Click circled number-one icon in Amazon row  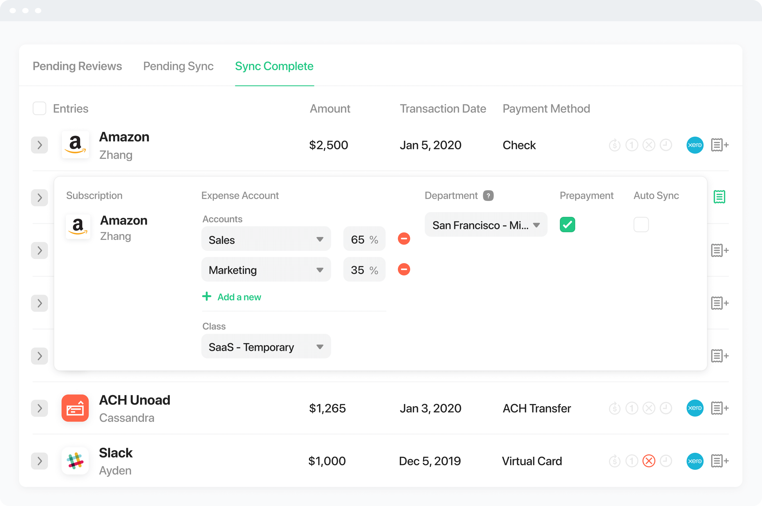[x=632, y=145]
